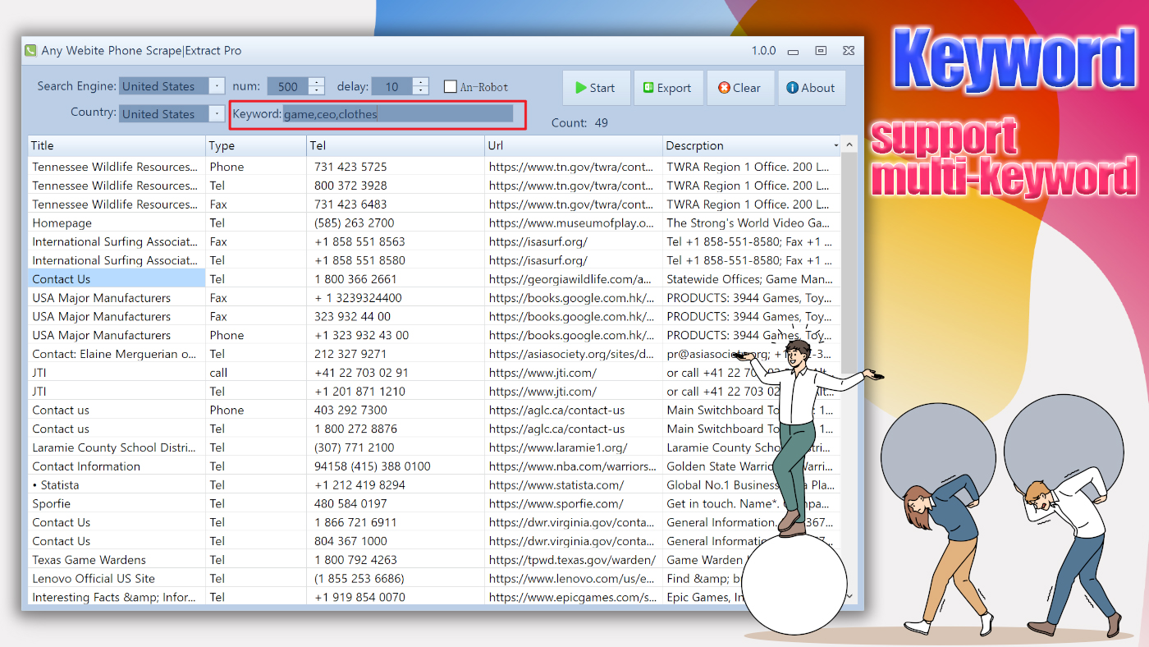Image resolution: width=1149 pixels, height=647 pixels.
Task: Click tel number 480 584 0197
Action: (x=350, y=503)
